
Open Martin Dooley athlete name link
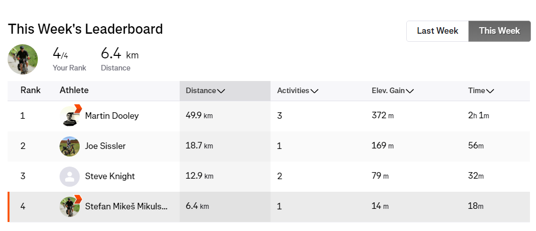112,116
